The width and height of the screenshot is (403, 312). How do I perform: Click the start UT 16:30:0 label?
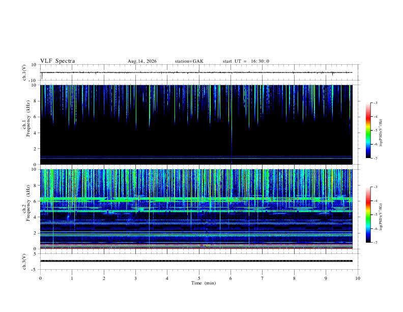(246, 61)
